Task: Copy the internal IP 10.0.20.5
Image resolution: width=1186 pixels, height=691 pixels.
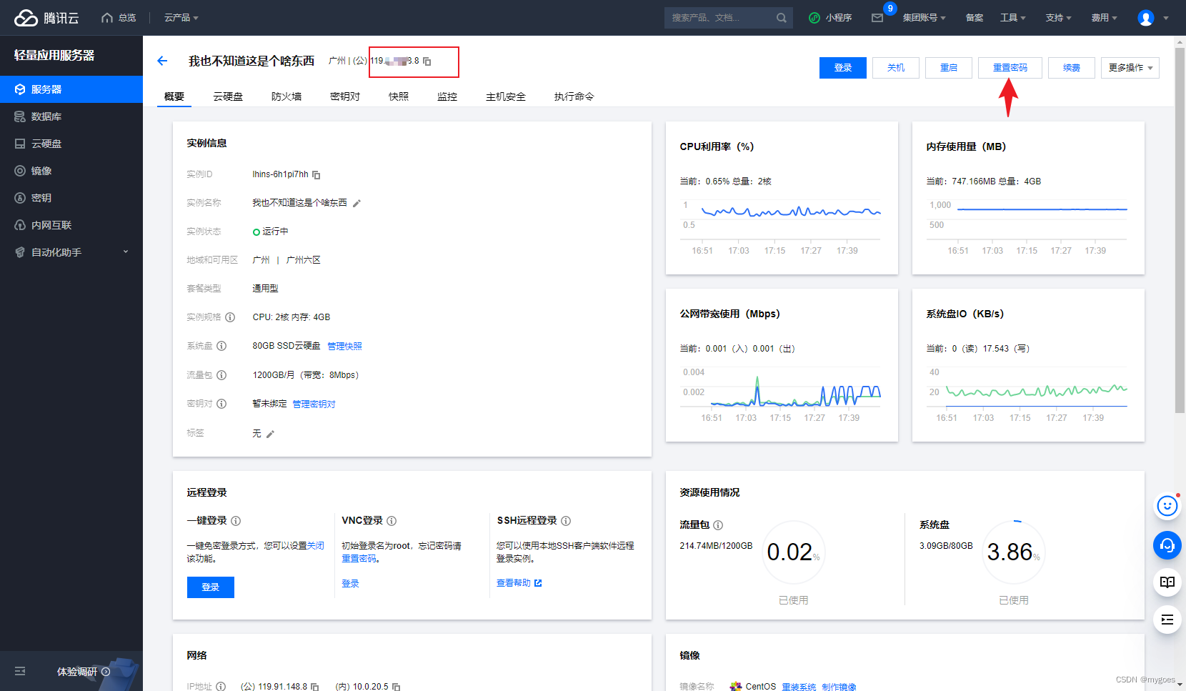Action: click(x=397, y=687)
